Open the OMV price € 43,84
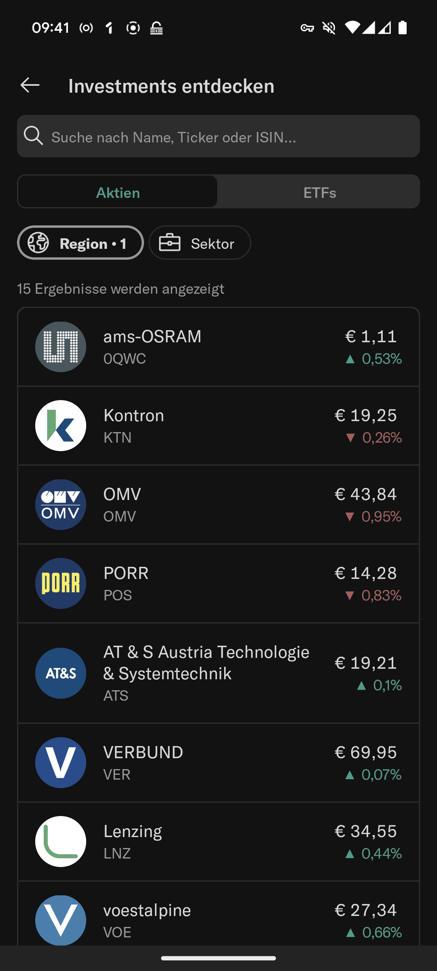This screenshot has height=971, width=437. pos(366,494)
